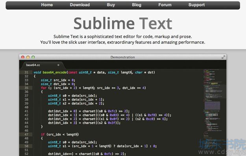
Task: Click line number 47 in gutter
Action: click(x=26, y=134)
